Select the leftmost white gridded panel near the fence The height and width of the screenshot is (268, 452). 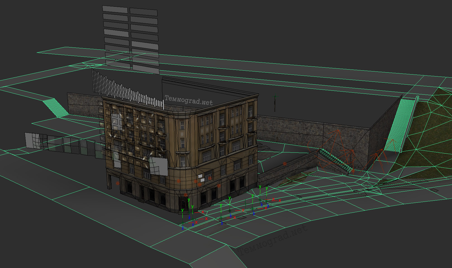(33, 140)
